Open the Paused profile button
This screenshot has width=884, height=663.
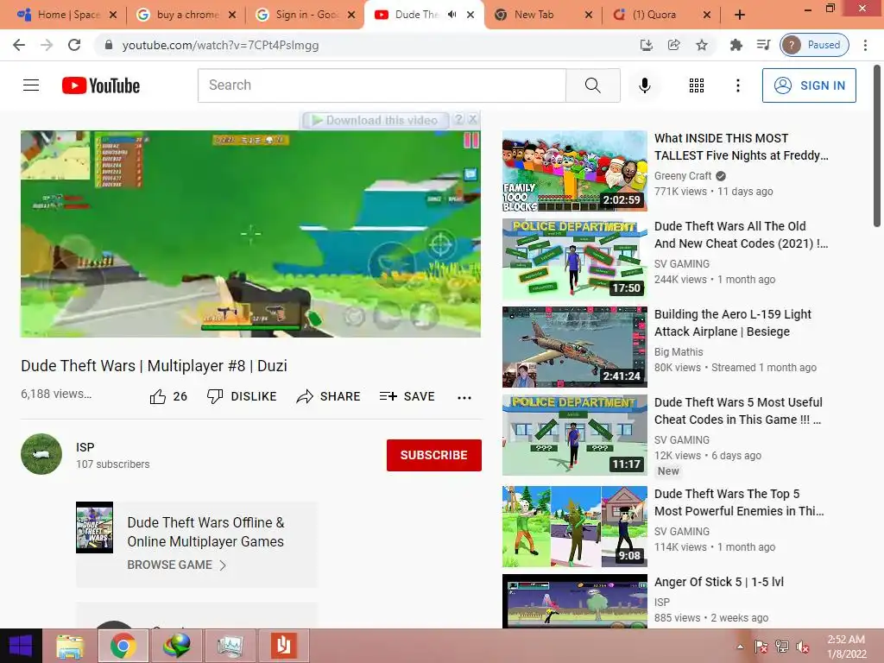pos(815,45)
